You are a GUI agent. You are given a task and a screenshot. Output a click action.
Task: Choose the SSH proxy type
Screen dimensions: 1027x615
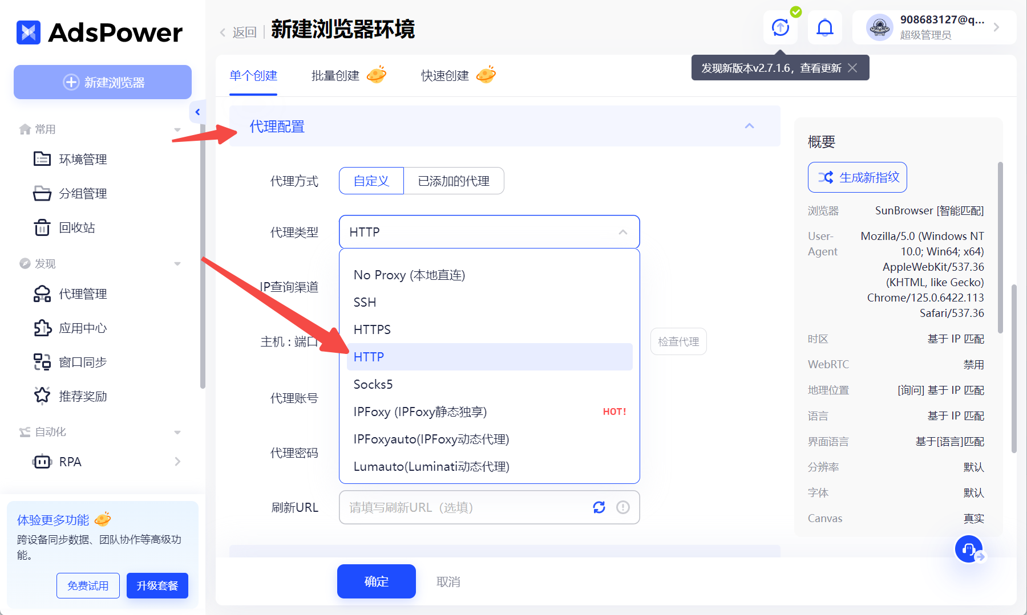490,302
